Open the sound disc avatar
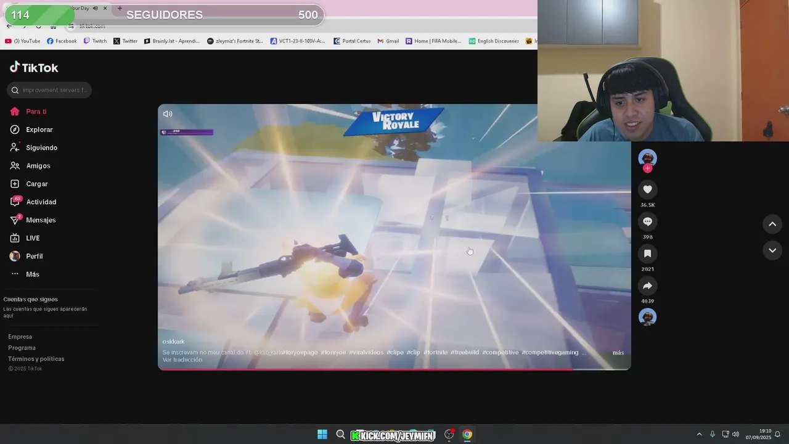Image resolution: width=789 pixels, height=444 pixels. 647,317
